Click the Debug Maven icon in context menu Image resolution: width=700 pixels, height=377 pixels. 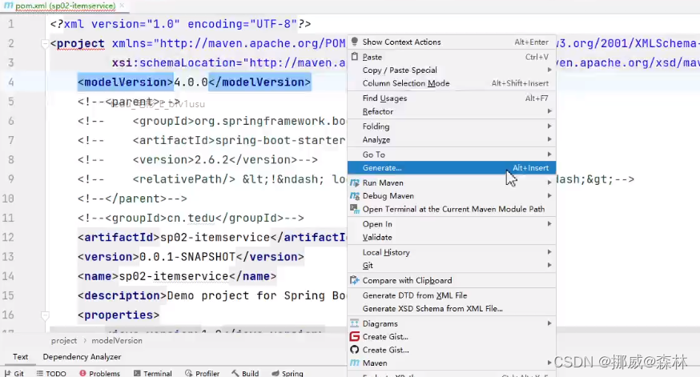pyautogui.click(x=355, y=196)
